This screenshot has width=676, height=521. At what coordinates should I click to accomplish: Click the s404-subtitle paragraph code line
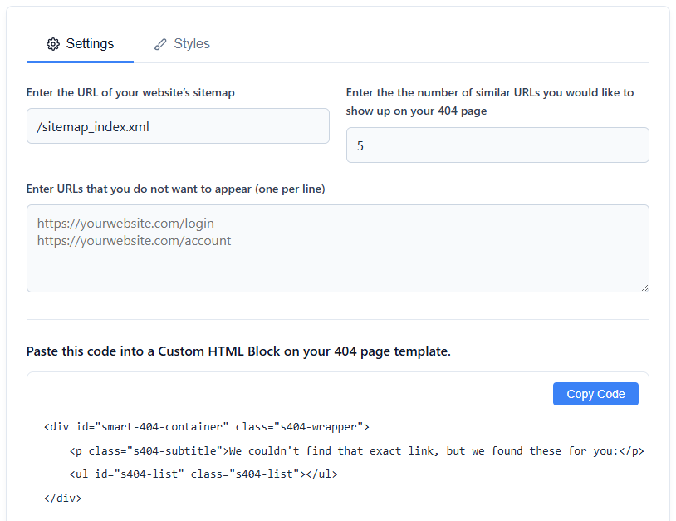[x=356, y=451]
